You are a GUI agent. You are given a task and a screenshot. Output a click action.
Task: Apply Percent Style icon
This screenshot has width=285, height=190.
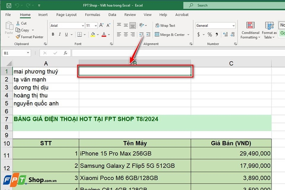coord(210,34)
